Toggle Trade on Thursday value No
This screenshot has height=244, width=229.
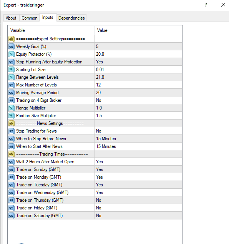pos(138,200)
